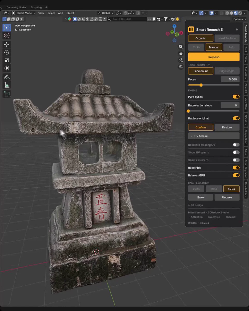The width and height of the screenshot is (249, 311).
Task: Pick the Scale tool
Action: point(7,60)
